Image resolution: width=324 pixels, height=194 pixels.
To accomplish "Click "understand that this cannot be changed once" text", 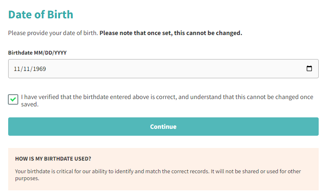I will coord(251,97).
